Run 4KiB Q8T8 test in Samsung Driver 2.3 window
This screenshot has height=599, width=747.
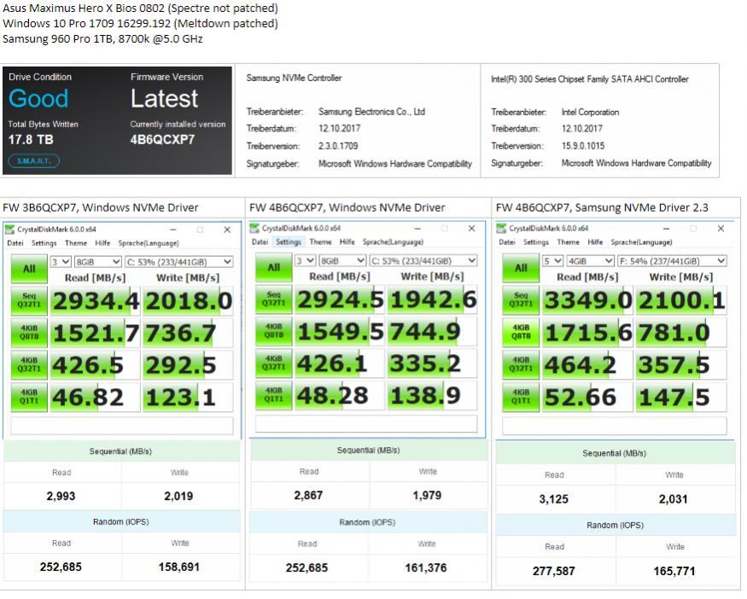[x=521, y=332]
